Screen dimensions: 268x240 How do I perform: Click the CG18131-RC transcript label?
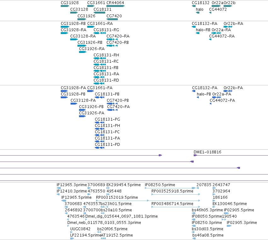[106, 61]
